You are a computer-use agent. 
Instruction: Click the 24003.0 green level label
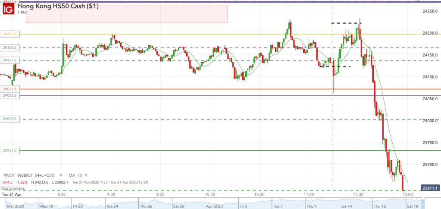pyautogui.click(x=10, y=119)
